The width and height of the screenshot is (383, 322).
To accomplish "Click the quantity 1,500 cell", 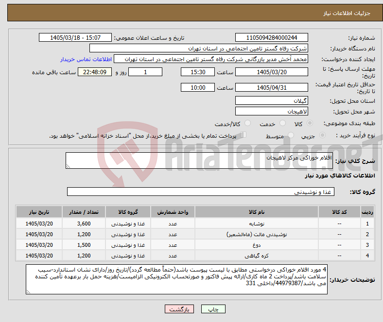I will click(84, 245).
